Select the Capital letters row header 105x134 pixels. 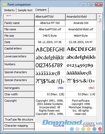click(x=19, y=49)
